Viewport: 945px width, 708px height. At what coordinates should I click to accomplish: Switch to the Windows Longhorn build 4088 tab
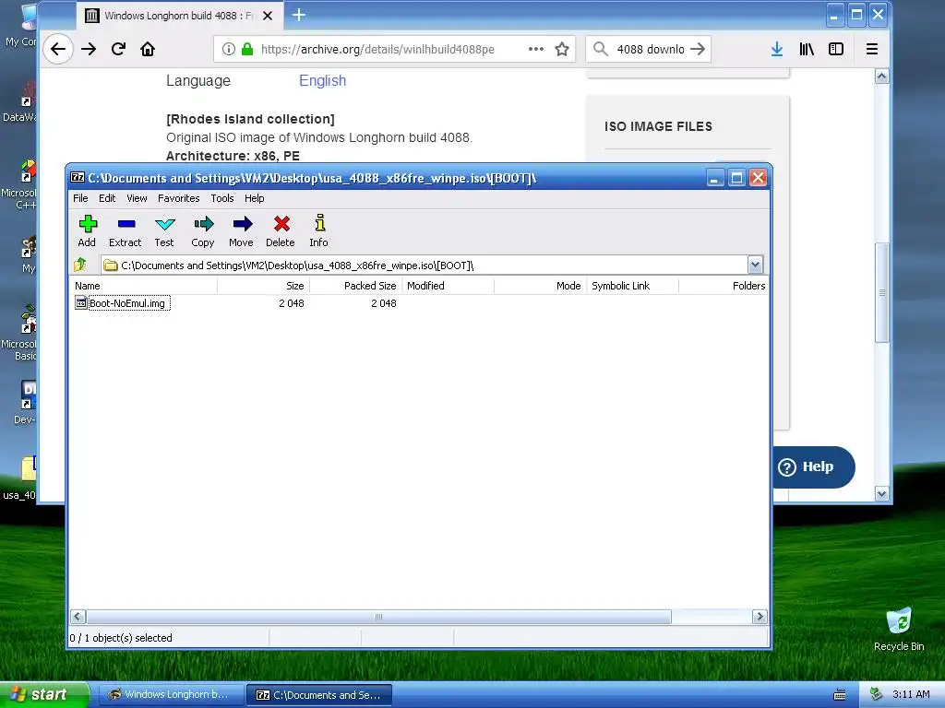[x=179, y=16]
